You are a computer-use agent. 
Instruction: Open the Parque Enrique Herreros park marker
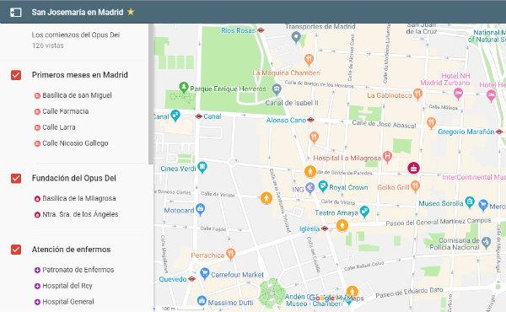pyautogui.click(x=184, y=87)
